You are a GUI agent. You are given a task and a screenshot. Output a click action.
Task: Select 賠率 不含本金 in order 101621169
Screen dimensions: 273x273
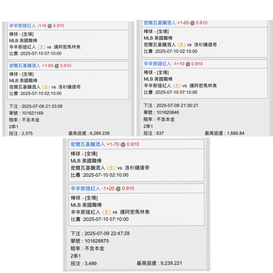click(24, 120)
